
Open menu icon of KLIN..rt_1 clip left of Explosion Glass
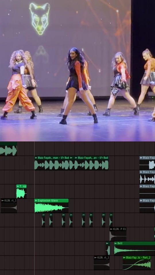3,201
